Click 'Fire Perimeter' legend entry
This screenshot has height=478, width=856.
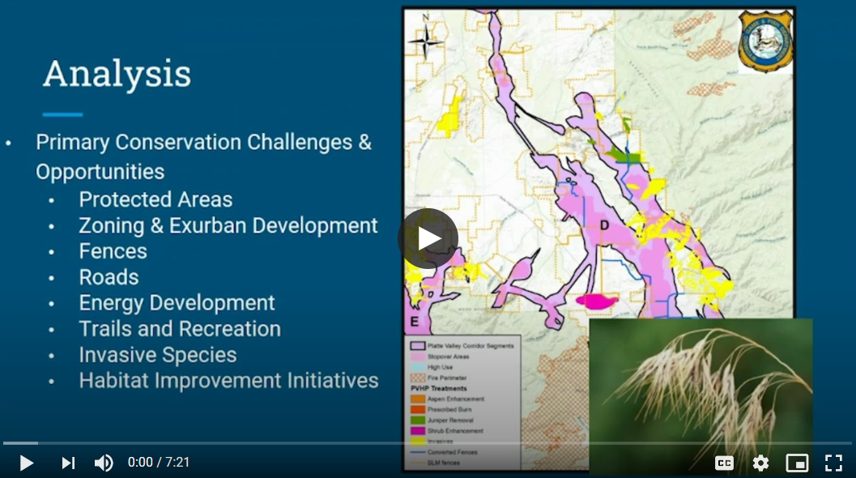tap(439, 378)
